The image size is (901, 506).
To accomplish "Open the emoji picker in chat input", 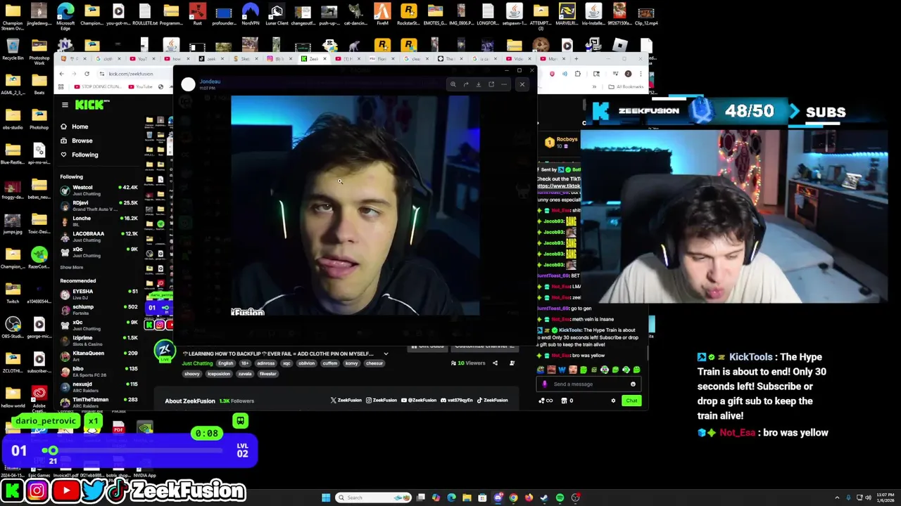I will click(x=633, y=384).
